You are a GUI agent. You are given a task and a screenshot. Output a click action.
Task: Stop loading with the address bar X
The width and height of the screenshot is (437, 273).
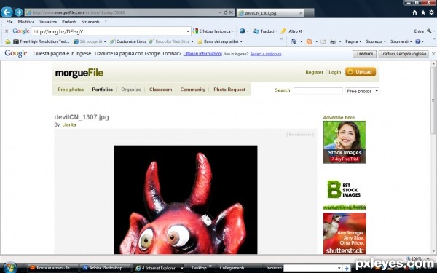[x=231, y=12]
